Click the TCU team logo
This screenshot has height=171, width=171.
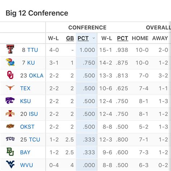point(10,139)
